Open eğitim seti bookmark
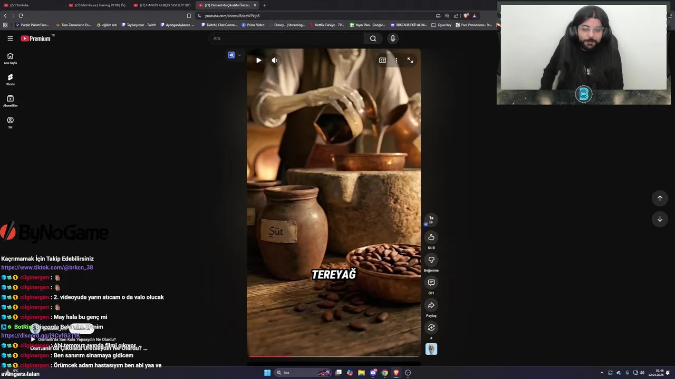 tap(107, 25)
